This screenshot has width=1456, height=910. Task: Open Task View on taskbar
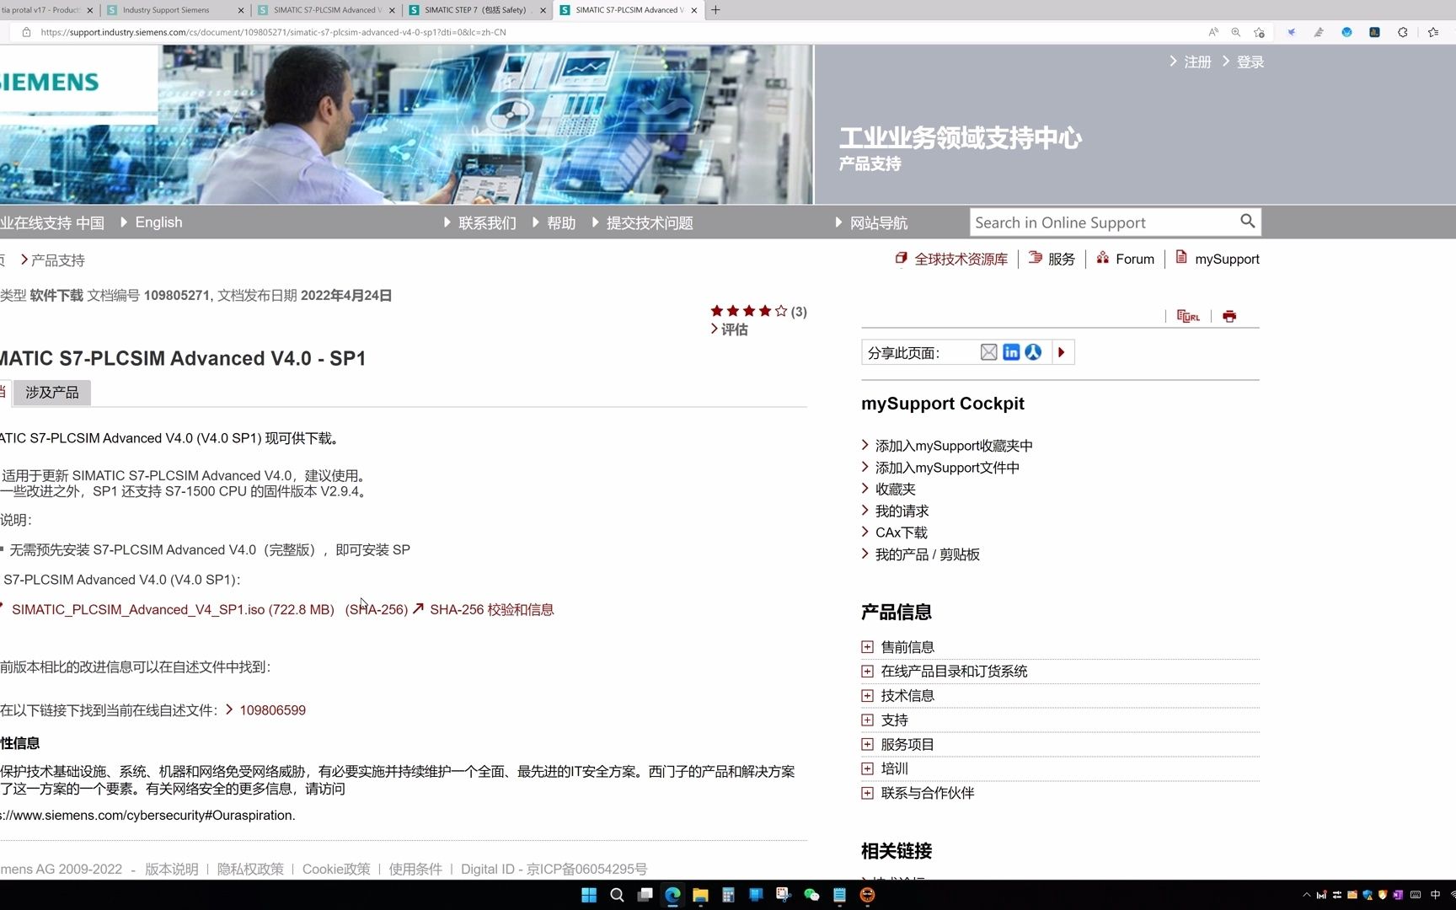pyautogui.click(x=645, y=895)
